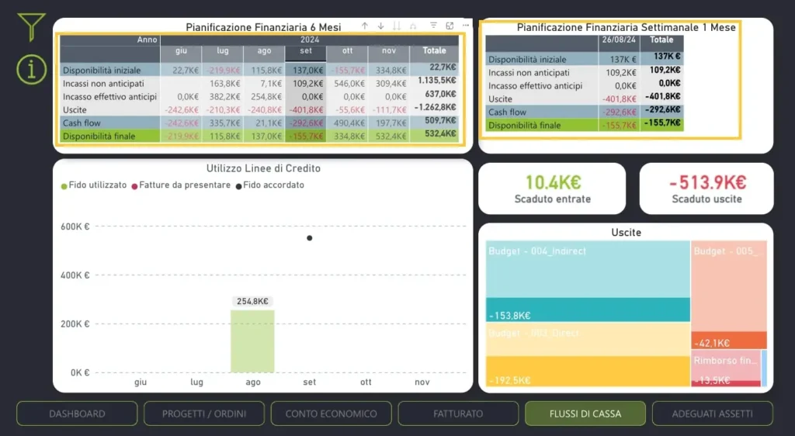Click the 2024 year header
This screenshot has width=795, height=436.
(309, 40)
